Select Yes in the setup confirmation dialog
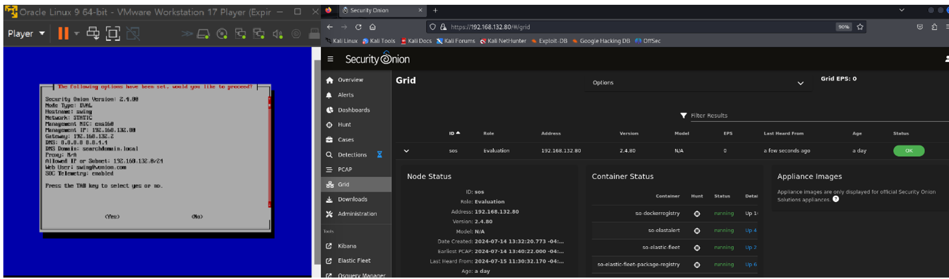This screenshot has height=279, width=949. [112, 217]
